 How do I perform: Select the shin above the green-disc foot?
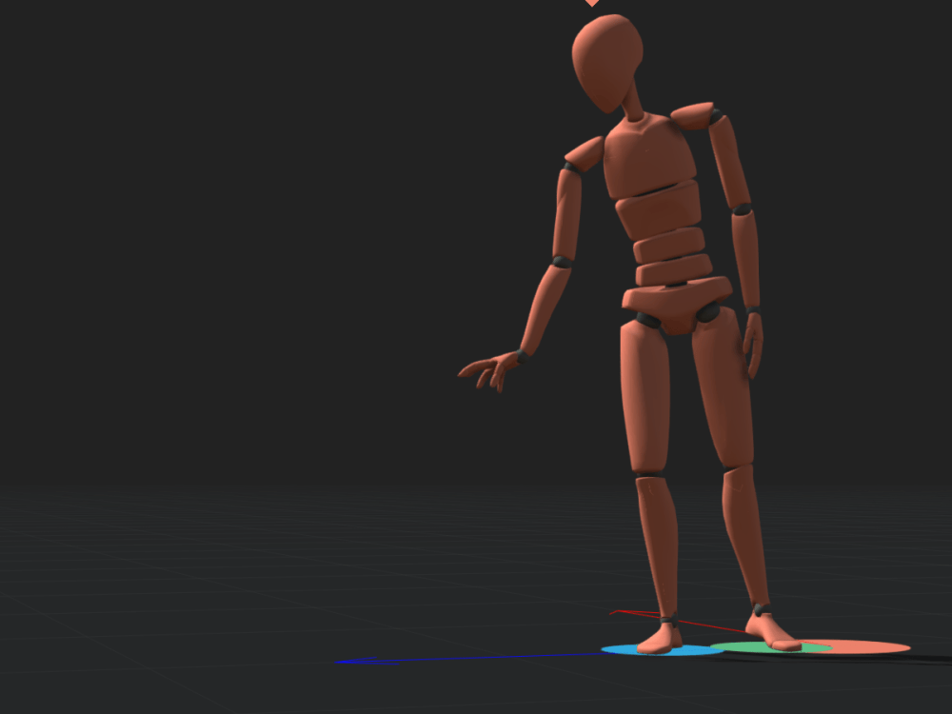pyautogui.click(x=745, y=534)
